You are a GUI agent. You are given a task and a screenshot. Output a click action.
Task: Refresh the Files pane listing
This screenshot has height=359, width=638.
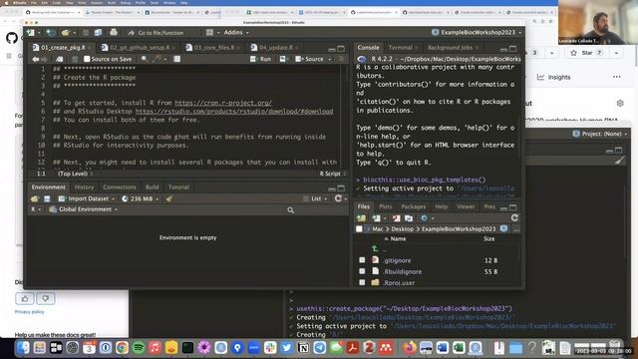(x=514, y=217)
